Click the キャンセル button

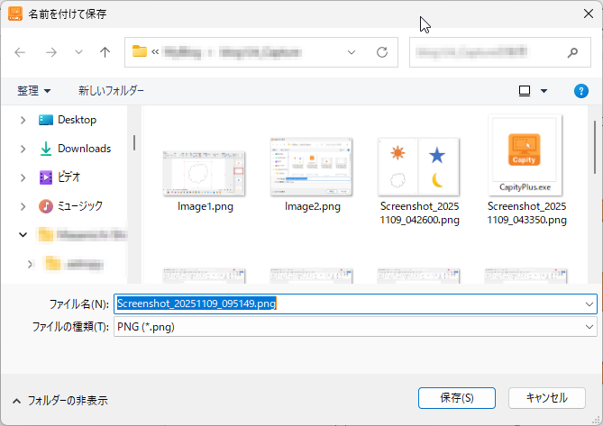(x=546, y=398)
